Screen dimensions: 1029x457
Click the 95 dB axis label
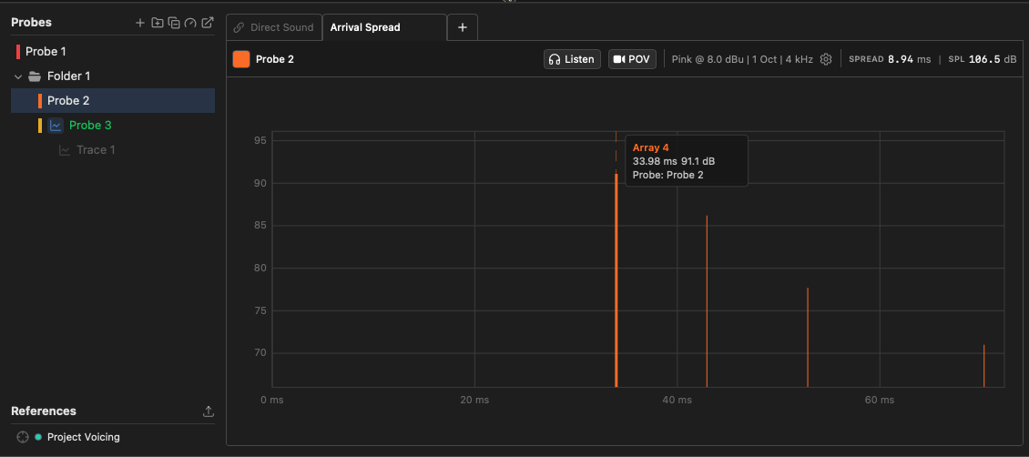pos(260,140)
